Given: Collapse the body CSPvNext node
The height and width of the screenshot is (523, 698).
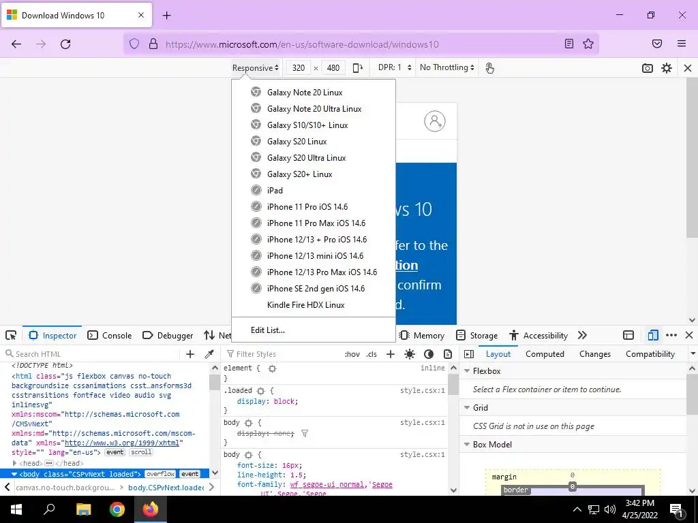Looking at the screenshot, I should (14, 474).
